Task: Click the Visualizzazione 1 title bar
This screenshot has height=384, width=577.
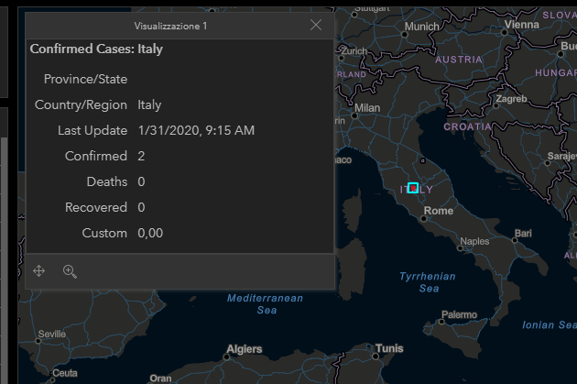Action: 170,26
